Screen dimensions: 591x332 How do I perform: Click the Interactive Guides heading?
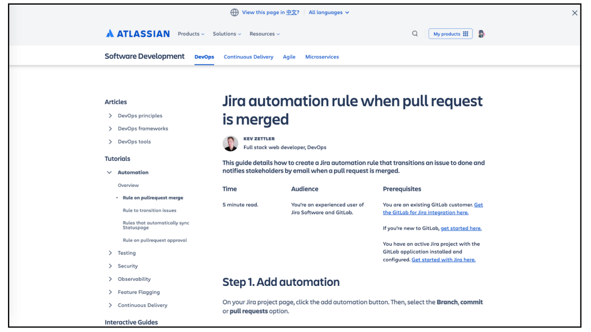point(131,322)
